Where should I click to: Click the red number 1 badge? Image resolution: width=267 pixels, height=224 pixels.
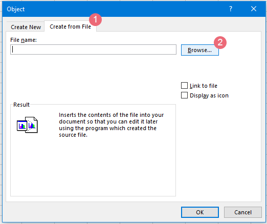coord(95,19)
